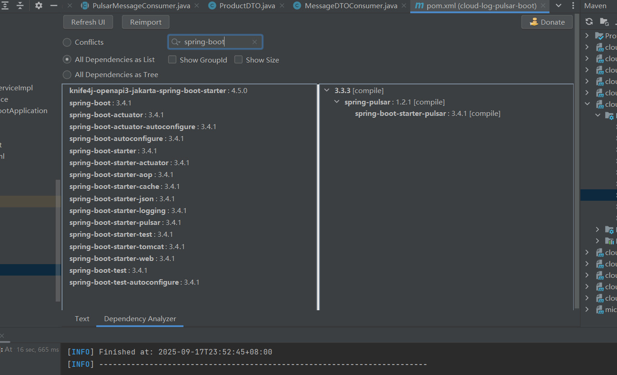This screenshot has width=617, height=375.
Task: Switch to MessageDTOConsumer.java tab
Action: (x=351, y=6)
